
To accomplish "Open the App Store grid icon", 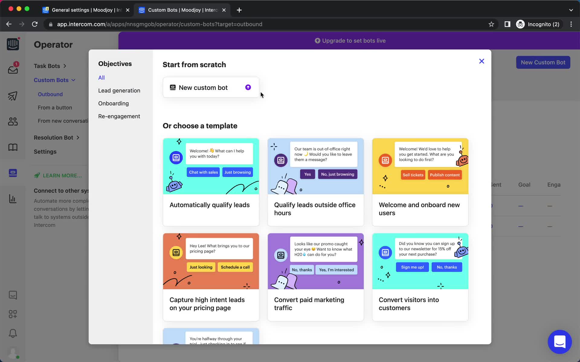I will 13,314.
